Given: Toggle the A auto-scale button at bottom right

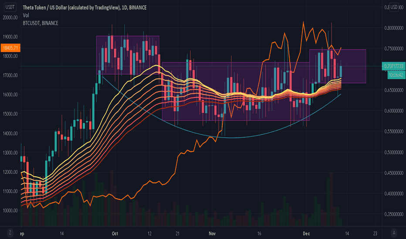Looking at the screenshot, I should [x=394, y=233].
